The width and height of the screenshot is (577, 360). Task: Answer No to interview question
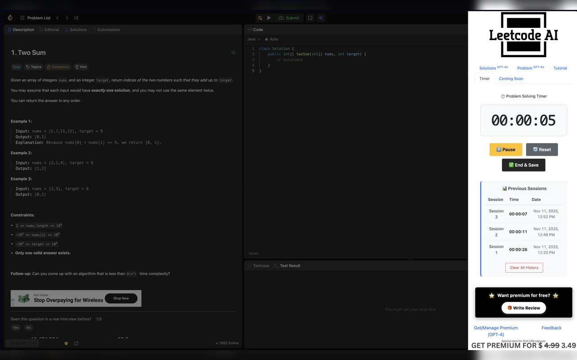(28, 328)
